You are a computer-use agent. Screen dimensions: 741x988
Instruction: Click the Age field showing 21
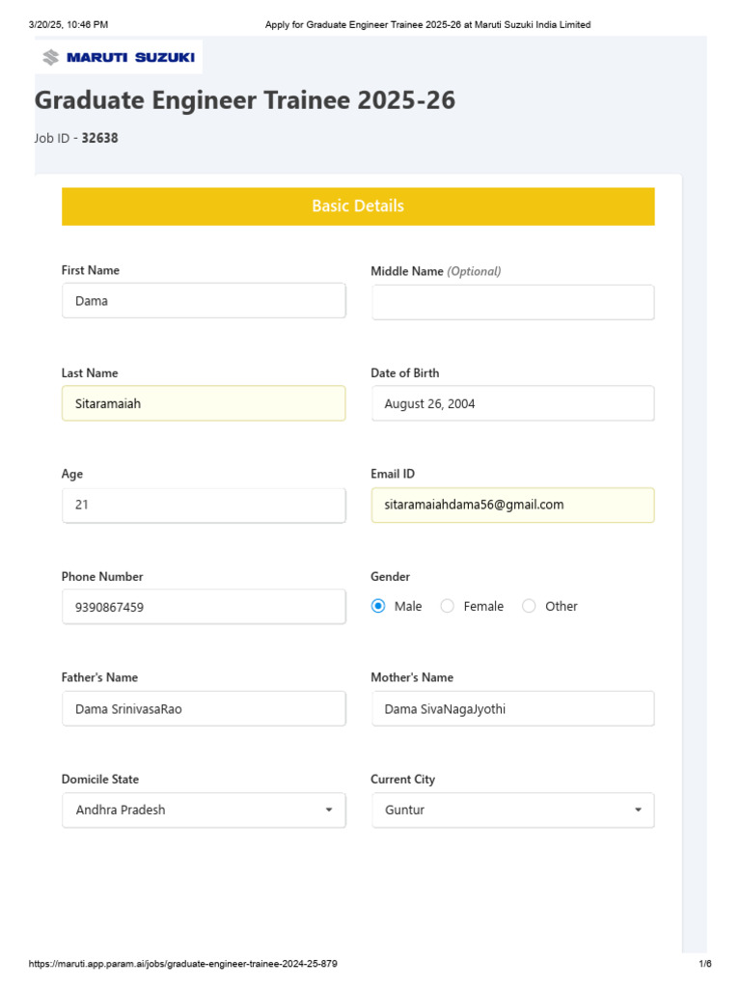point(203,505)
